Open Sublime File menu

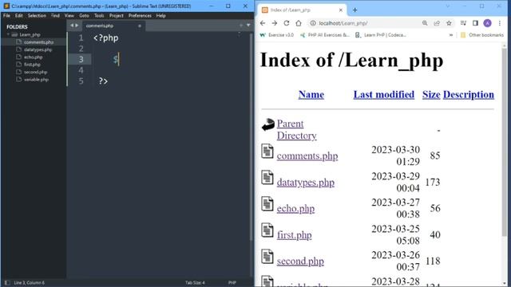point(7,16)
